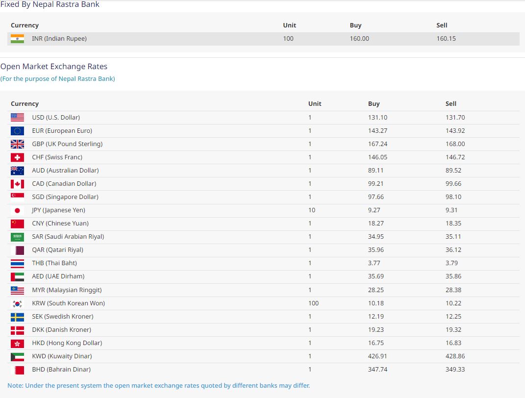Viewport: 525px width, 398px height.
Task: Select the 'INR (Indian Rupee)' text
Action: [59, 39]
